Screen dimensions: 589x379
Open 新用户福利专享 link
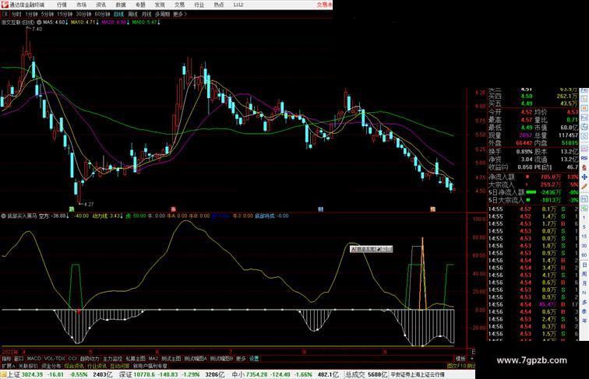(150, 366)
